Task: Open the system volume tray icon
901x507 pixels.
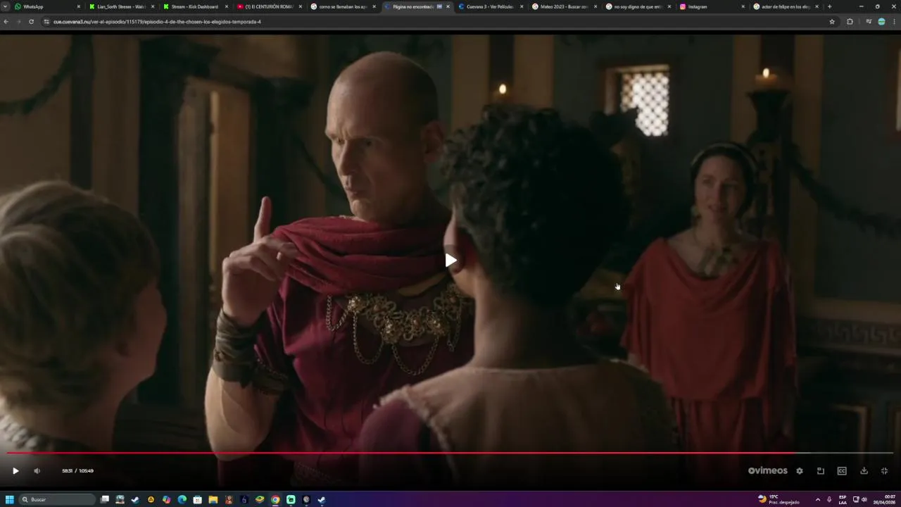Action: [x=864, y=499]
